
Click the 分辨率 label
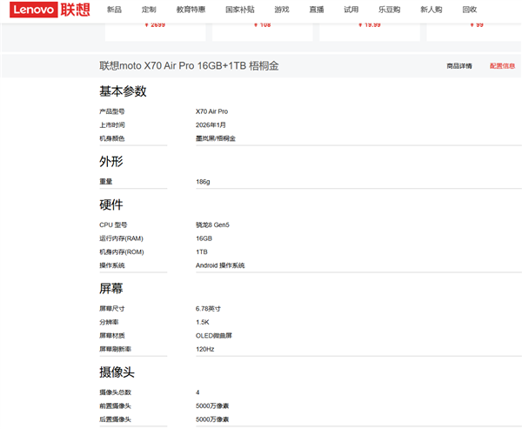pos(109,322)
